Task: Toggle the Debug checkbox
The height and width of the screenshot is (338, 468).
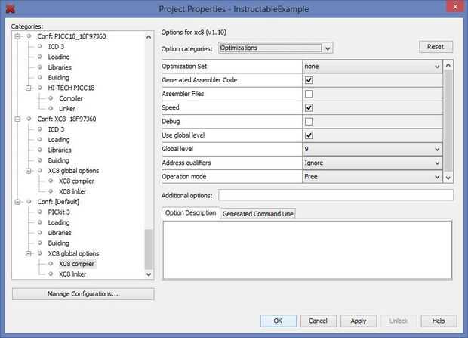Action: 309,121
